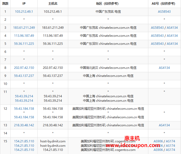Click the AS号（仅供参考） column header
The width and height of the screenshot is (181, 154).
[x=164, y=4]
